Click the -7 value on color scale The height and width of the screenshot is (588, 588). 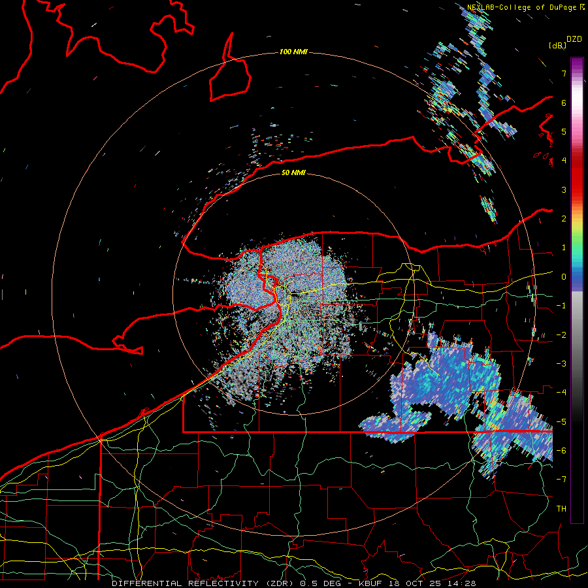click(561, 480)
